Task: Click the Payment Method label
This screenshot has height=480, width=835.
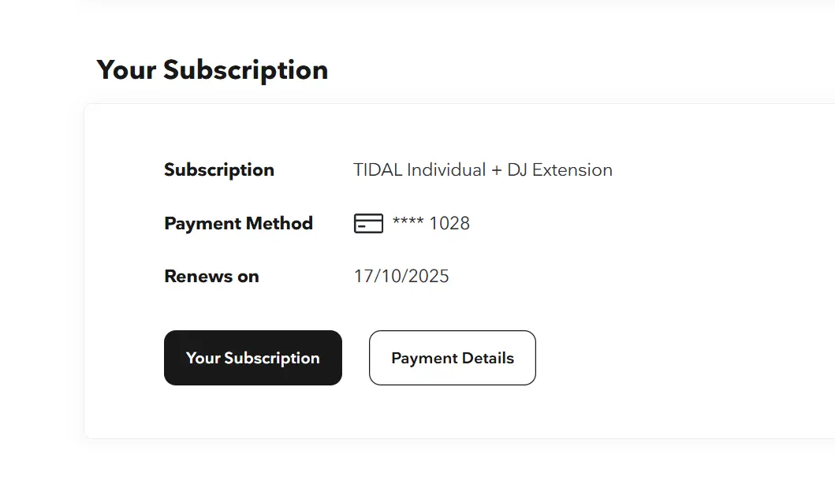Action: coord(239,223)
